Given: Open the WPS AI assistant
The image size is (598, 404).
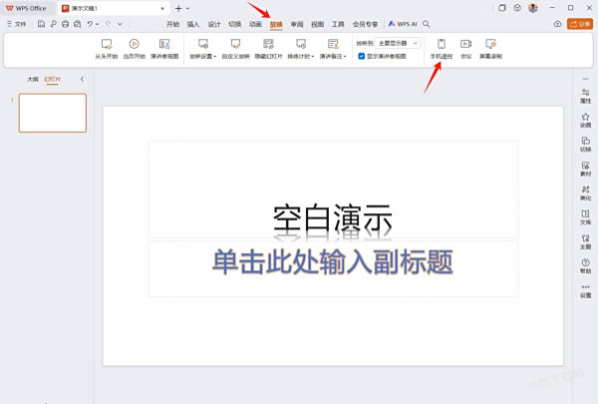Looking at the screenshot, I should point(403,24).
